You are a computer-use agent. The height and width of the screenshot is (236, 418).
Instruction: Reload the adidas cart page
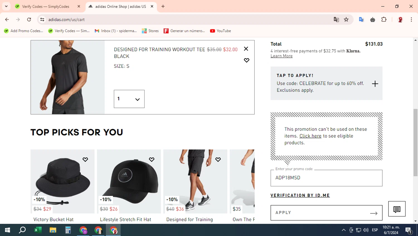pyautogui.click(x=29, y=20)
